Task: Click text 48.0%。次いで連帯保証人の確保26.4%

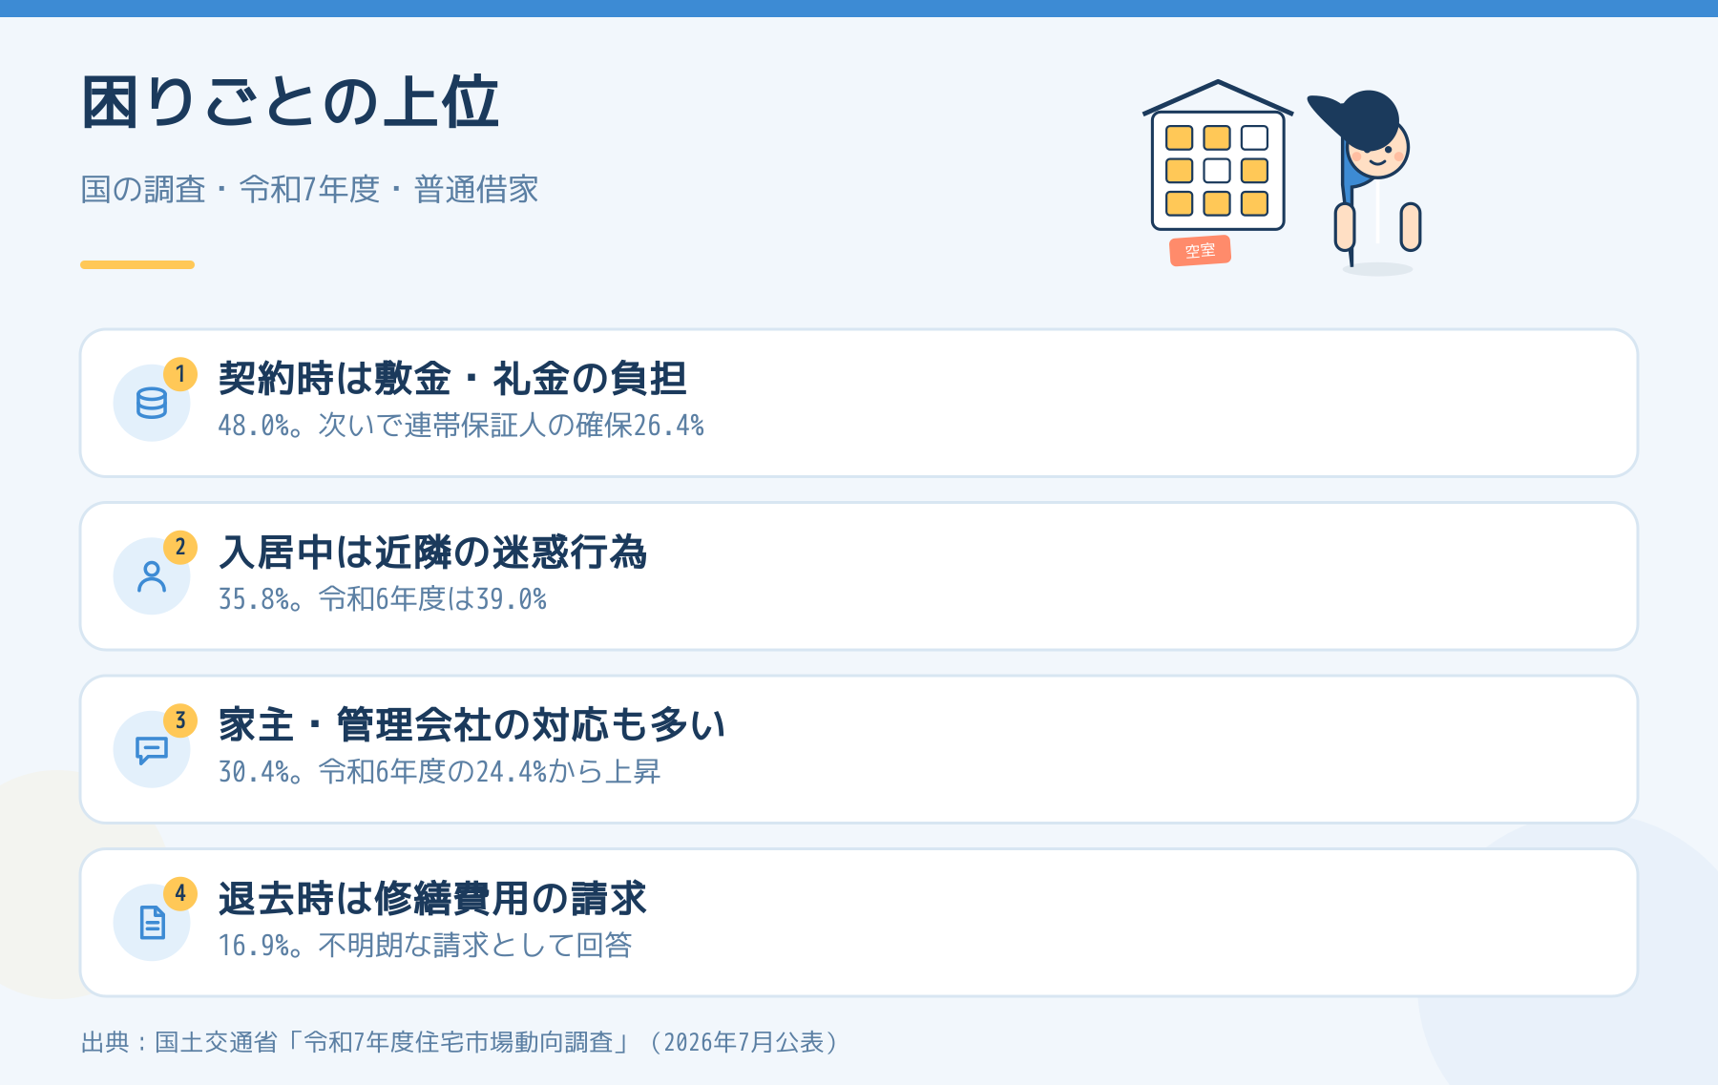Action: (461, 426)
